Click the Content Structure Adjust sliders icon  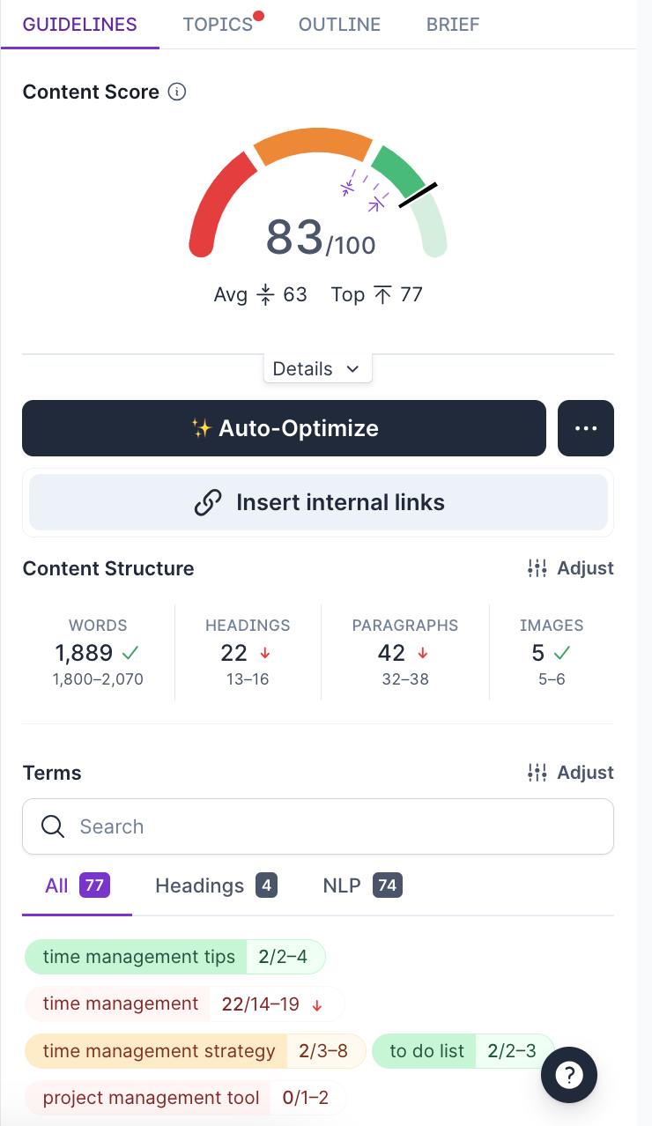pos(537,568)
